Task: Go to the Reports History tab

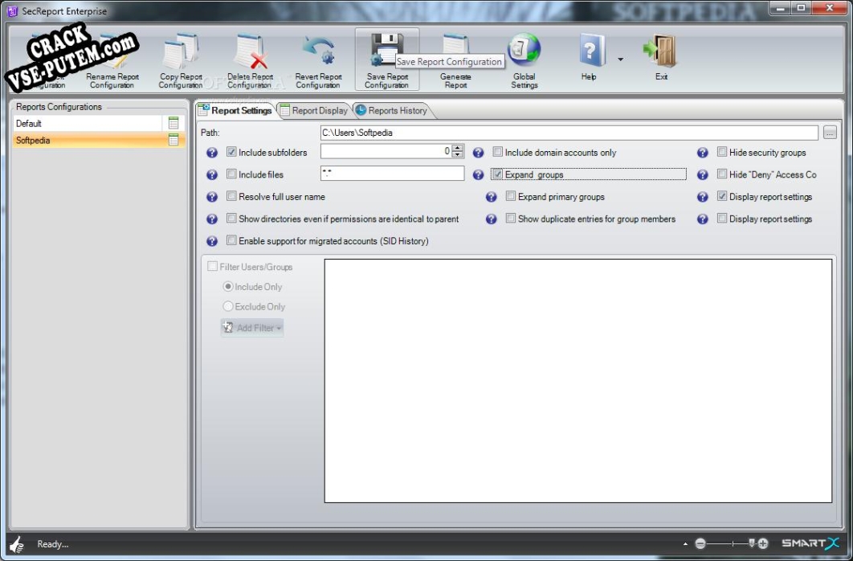Action: pyautogui.click(x=391, y=110)
